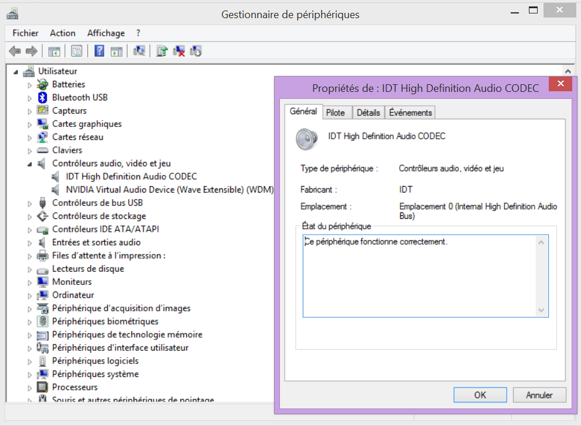The height and width of the screenshot is (426, 581).
Task: Show or hide the console tree icon
Action: click(54, 51)
